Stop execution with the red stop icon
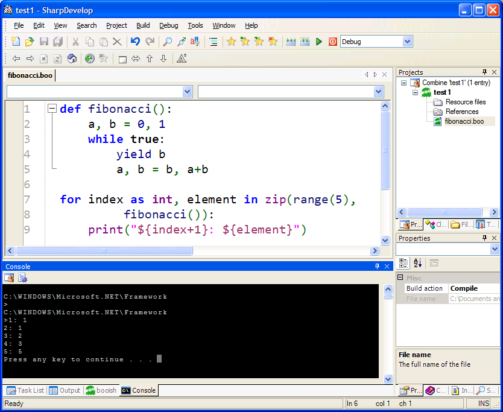Image resolution: width=503 pixels, height=412 pixels. point(333,42)
